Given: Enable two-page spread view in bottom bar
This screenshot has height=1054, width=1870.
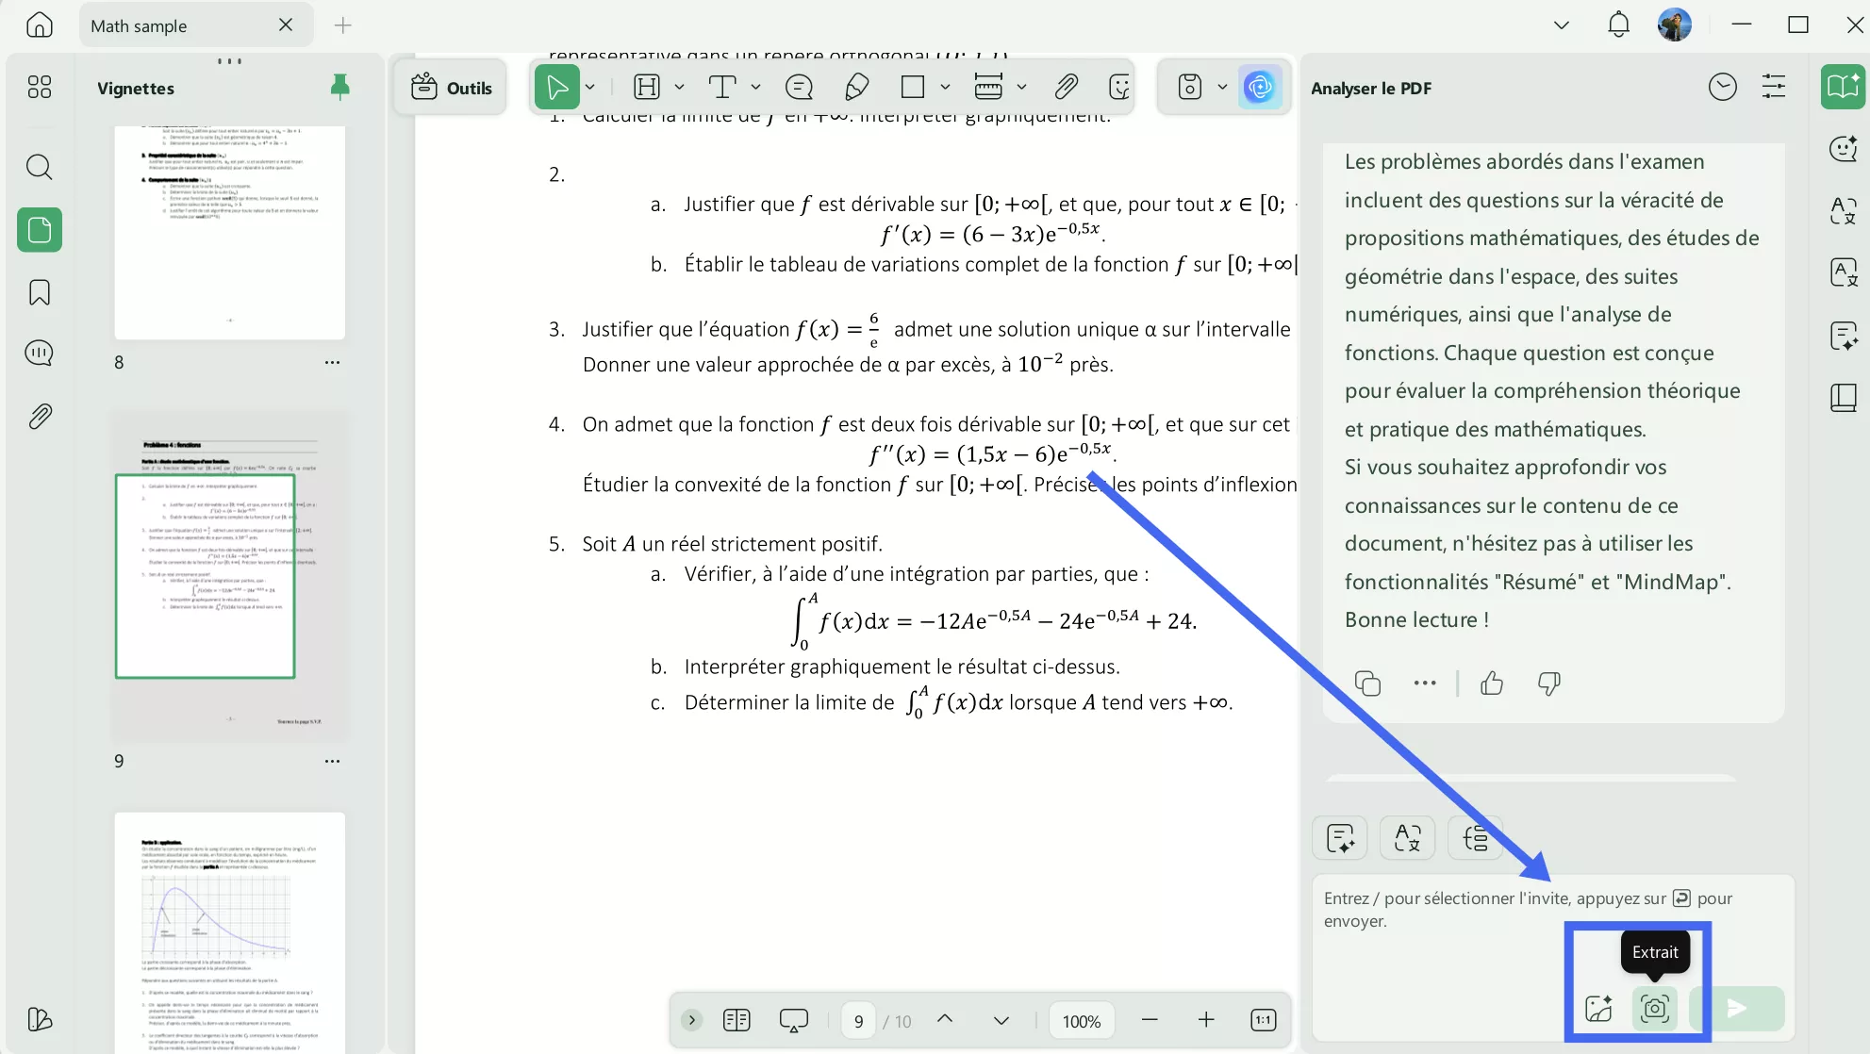Looking at the screenshot, I should coord(736,1020).
